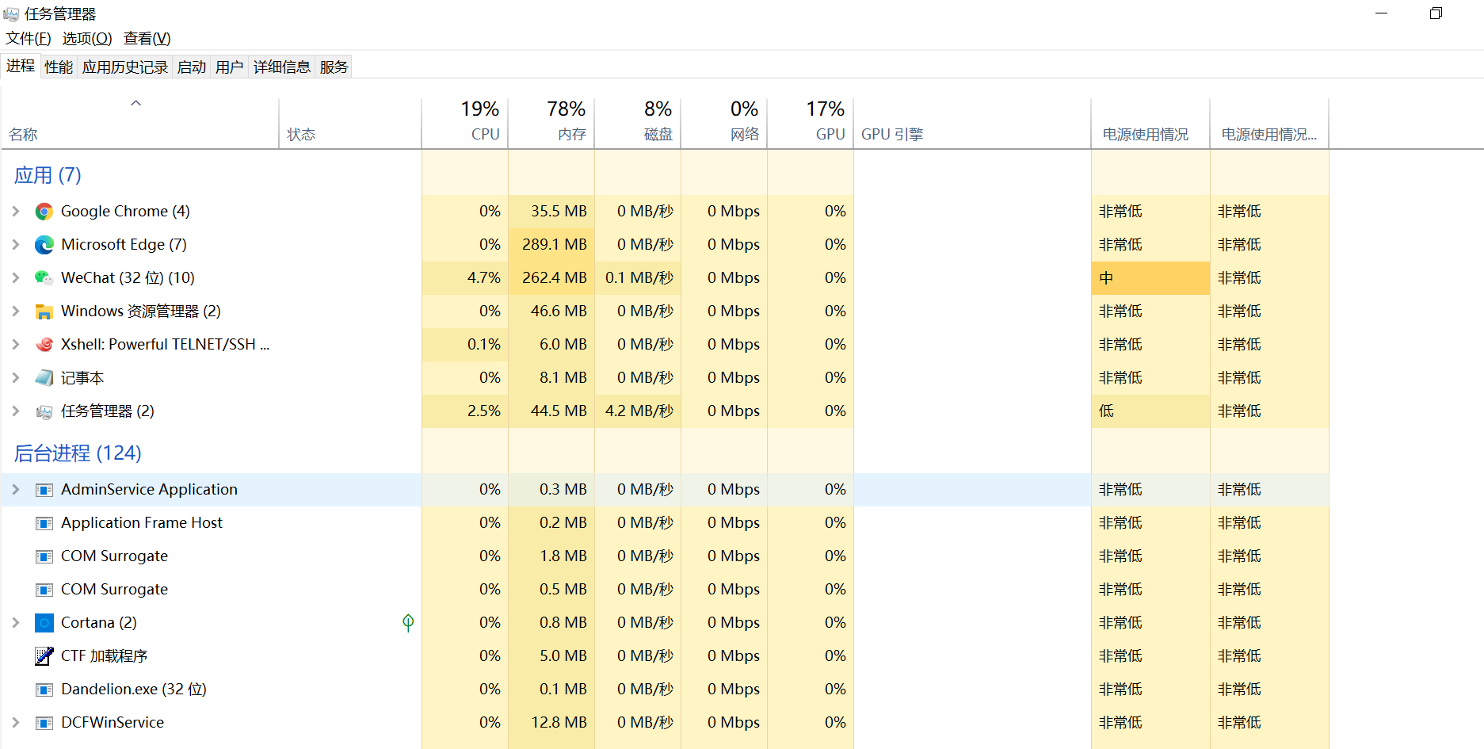Open the 选项(O) menu
1484x749 pixels.
pos(87,39)
